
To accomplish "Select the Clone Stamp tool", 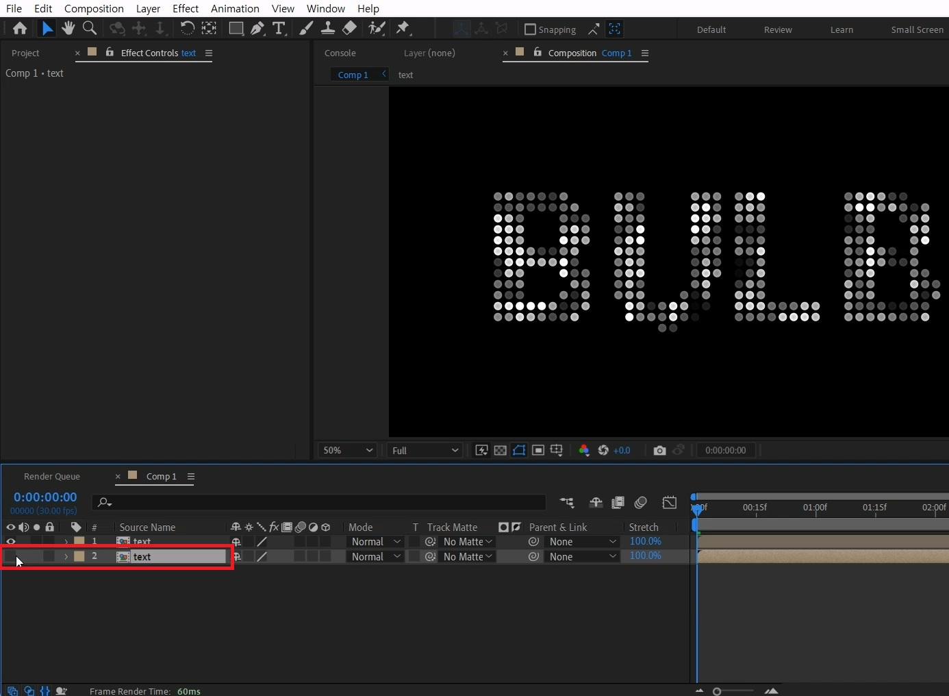I will [x=328, y=28].
